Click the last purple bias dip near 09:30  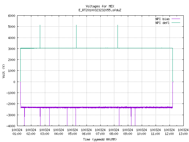pos(135,117)
